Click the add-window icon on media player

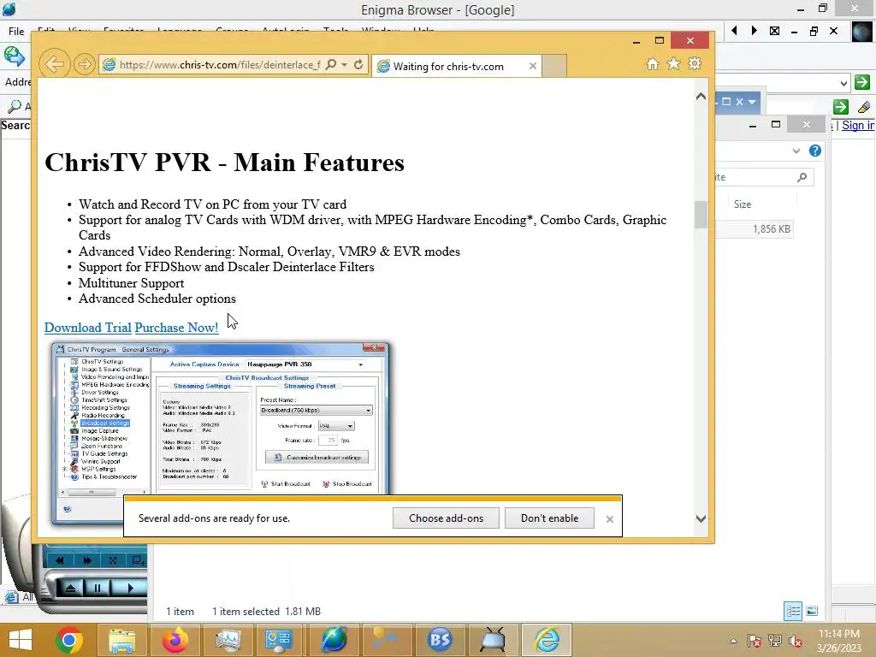(137, 559)
